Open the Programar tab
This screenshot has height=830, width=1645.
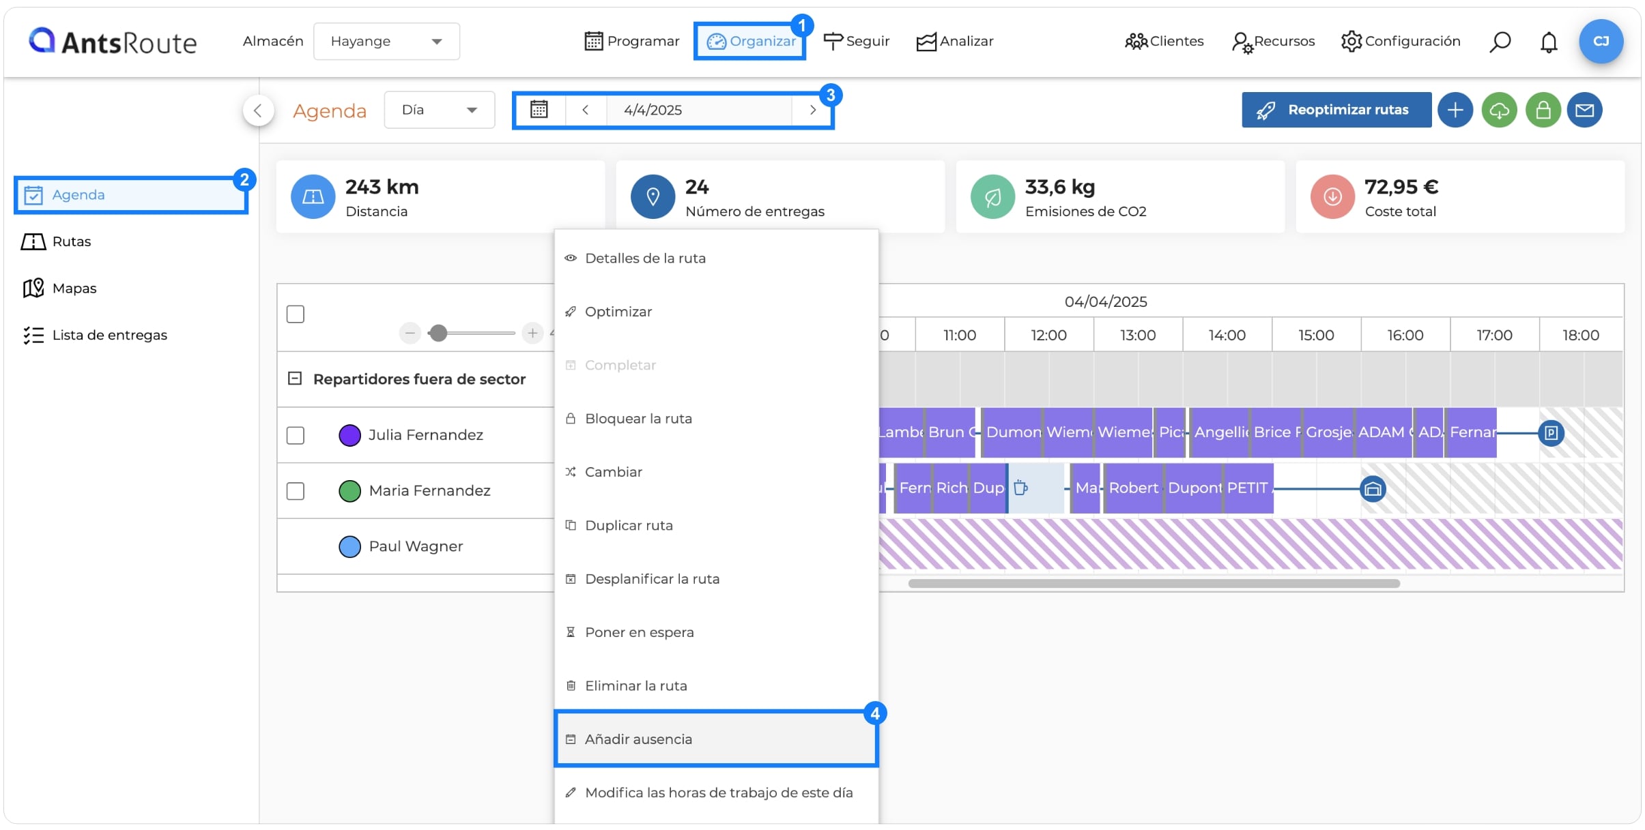(632, 42)
